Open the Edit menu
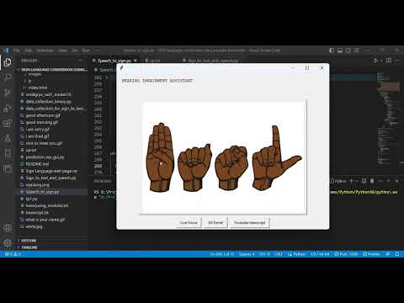Image resolution: width=404 pixels, height=303 pixels. [28, 50]
